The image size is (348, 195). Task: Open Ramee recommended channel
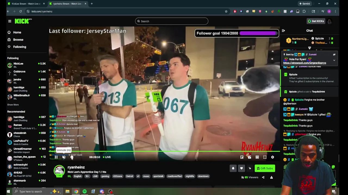click(x=26, y=126)
